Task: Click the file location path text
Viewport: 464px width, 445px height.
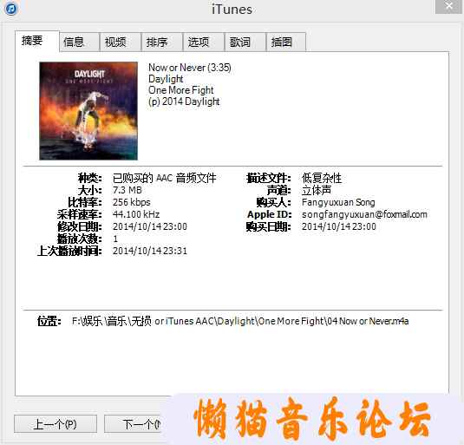Action: (240, 321)
